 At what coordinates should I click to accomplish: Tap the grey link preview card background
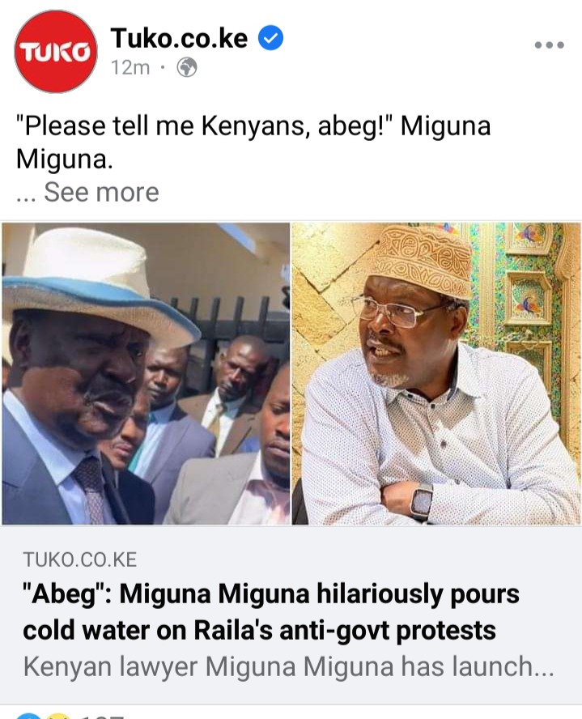tap(291, 615)
